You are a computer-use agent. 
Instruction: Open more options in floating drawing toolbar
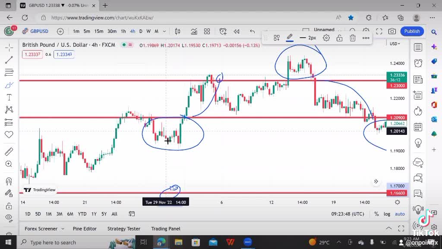(x=366, y=38)
